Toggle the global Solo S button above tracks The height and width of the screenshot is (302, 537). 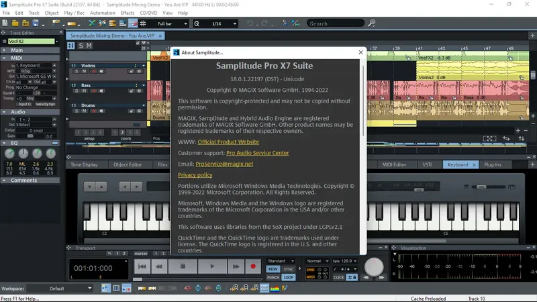point(81,46)
